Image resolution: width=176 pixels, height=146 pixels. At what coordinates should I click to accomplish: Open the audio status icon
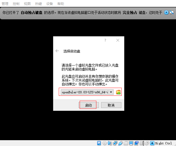pos(110,143)
